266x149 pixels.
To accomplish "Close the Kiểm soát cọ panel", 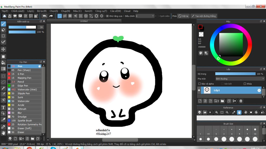I will (44, 21).
